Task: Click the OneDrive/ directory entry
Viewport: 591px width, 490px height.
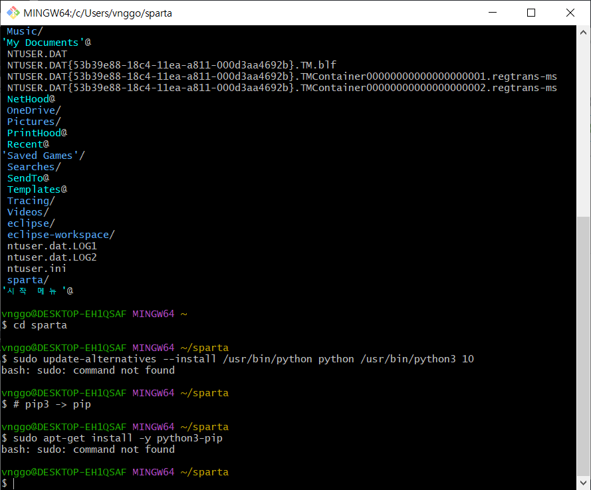Action: pos(34,110)
